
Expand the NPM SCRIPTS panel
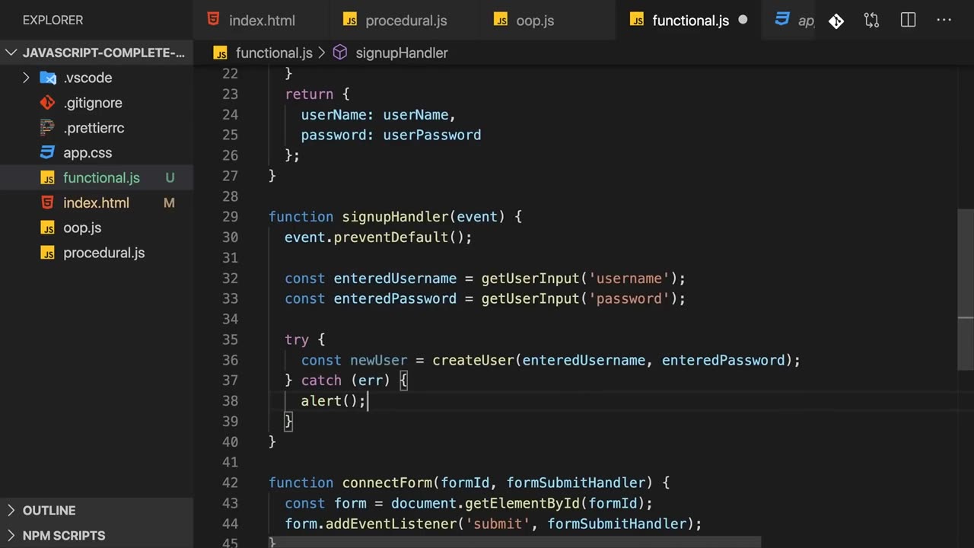click(97, 536)
